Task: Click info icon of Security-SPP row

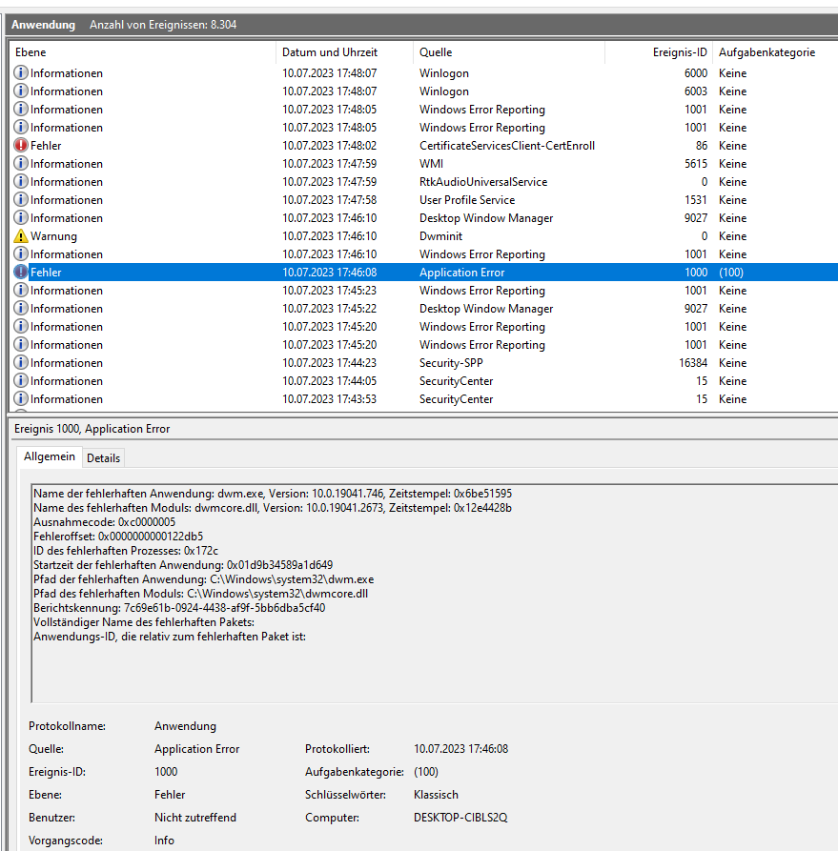Action: pyautogui.click(x=21, y=362)
